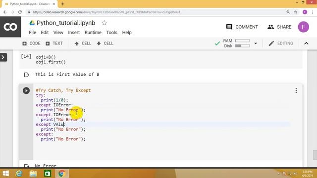The height and width of the screenshot is (178, 317).
Task: Click the zoom magnifier icon in address bar
Action: coord(288,12)
